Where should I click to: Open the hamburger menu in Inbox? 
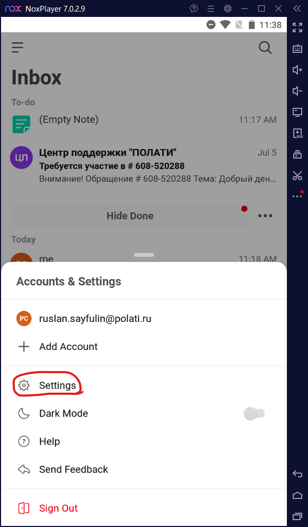coord(17,48)
